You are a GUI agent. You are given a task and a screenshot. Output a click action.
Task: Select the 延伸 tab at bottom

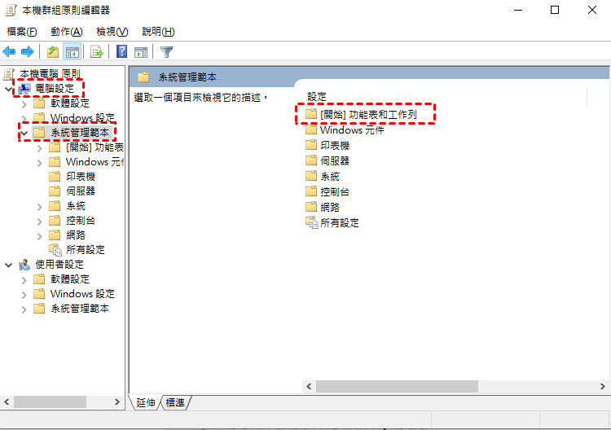145,402
